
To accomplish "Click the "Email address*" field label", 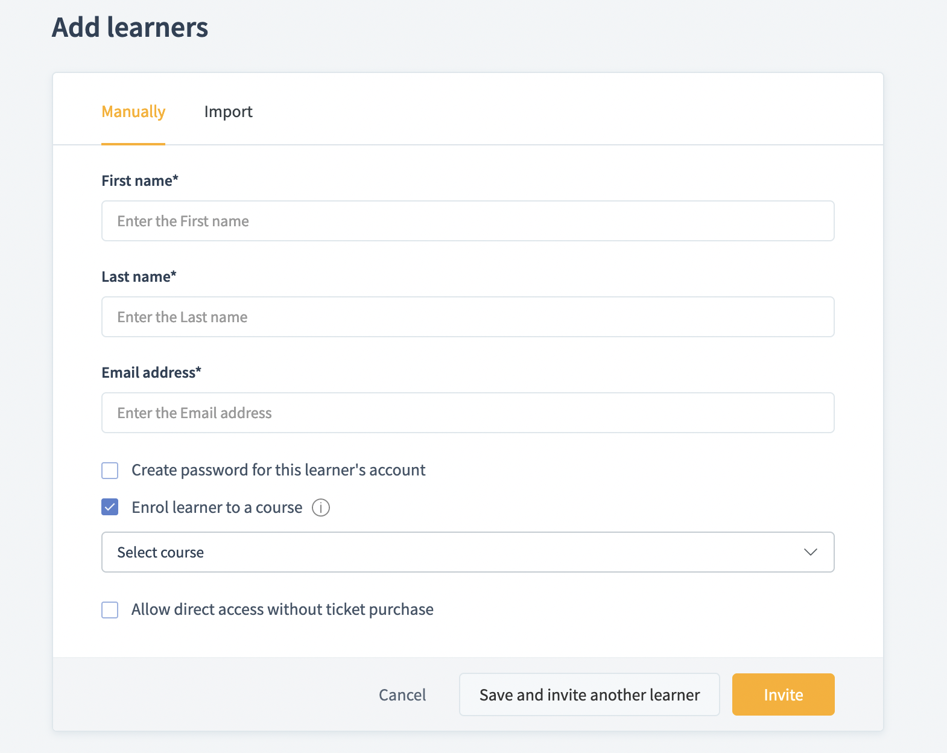I will [x=151, y=372].
